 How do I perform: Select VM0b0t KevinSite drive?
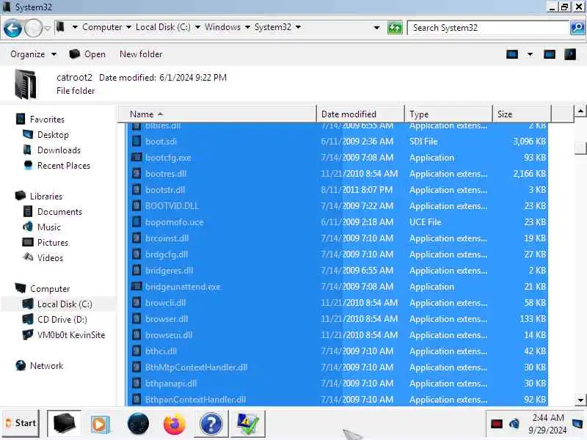(70, 335)
